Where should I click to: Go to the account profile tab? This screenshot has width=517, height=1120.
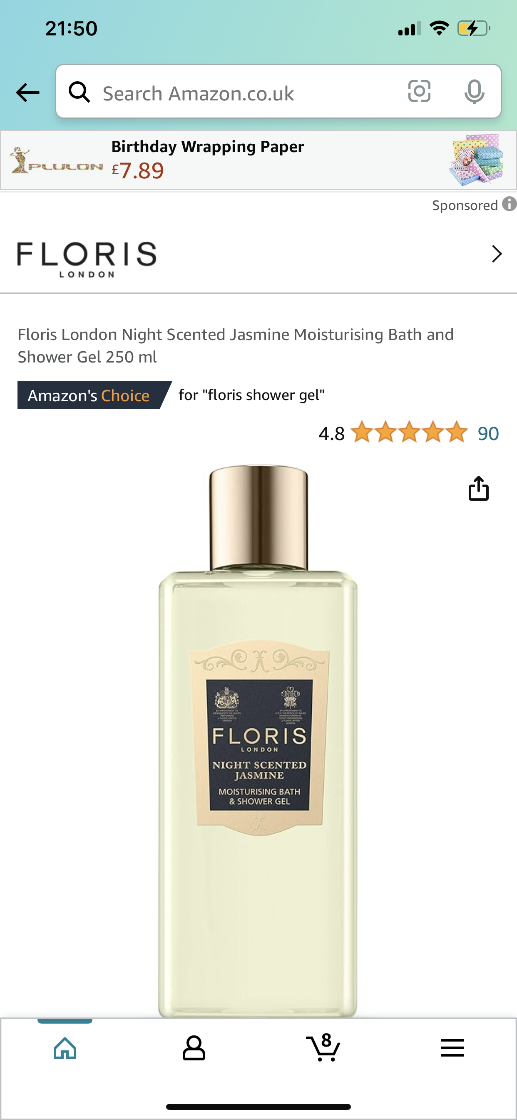point(194,1048)
